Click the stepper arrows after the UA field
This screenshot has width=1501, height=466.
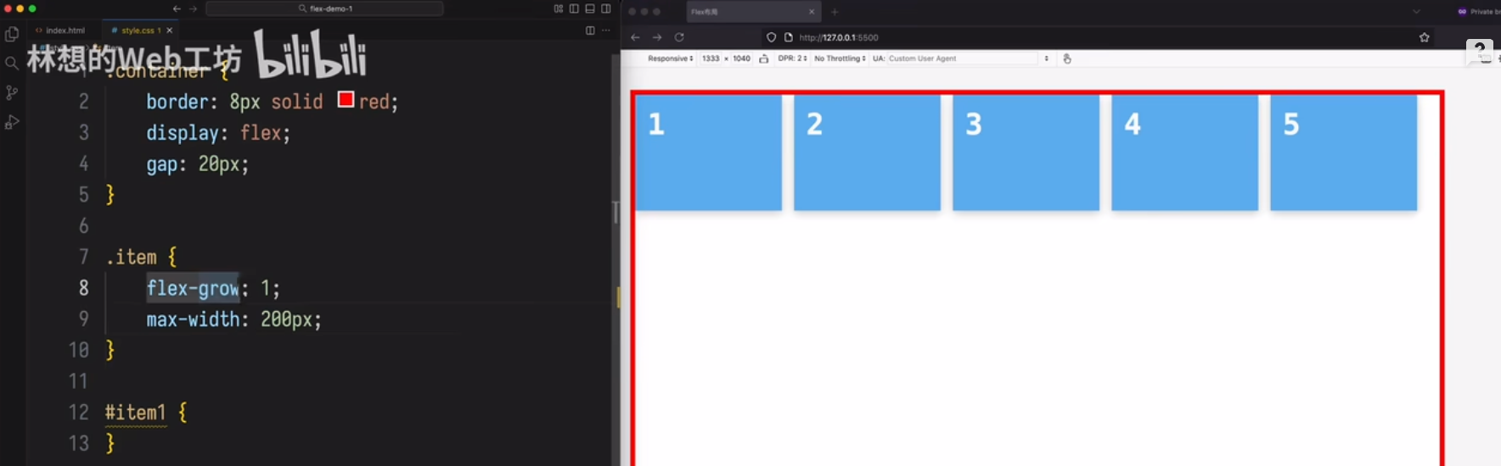1046,58
